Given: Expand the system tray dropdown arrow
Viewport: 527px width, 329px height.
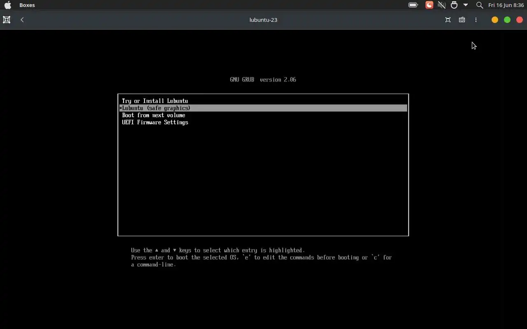Looking at the screenshot, I should [x=466, y=5].
